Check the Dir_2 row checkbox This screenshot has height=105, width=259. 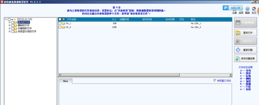tap(60, 27)
